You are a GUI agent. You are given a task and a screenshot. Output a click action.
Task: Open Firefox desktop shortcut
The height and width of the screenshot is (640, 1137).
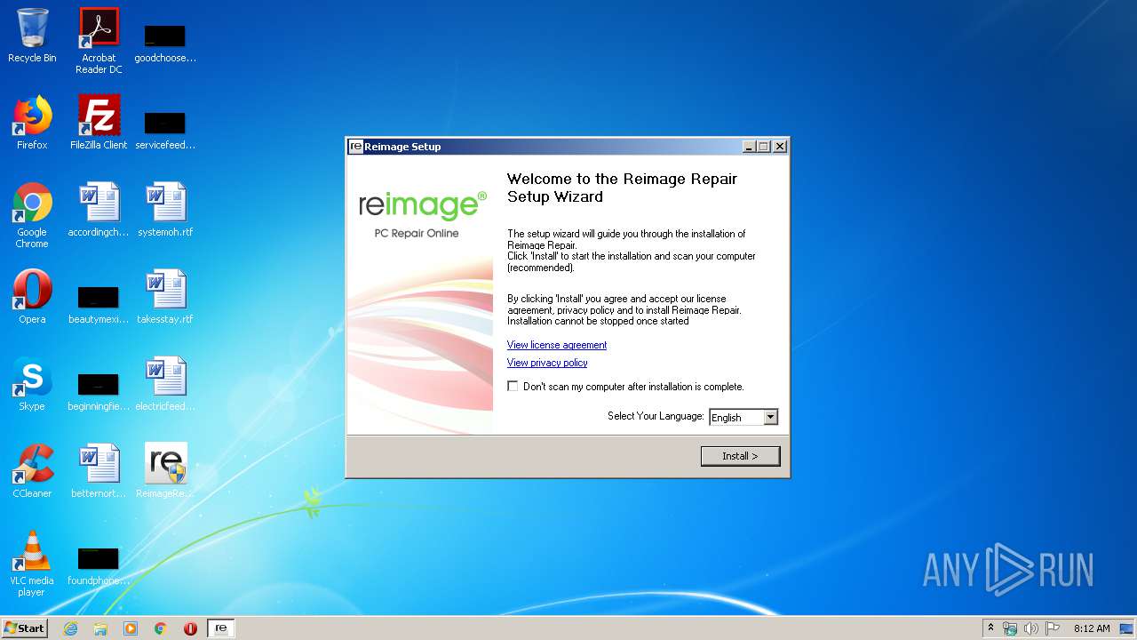tap(32, 123)
